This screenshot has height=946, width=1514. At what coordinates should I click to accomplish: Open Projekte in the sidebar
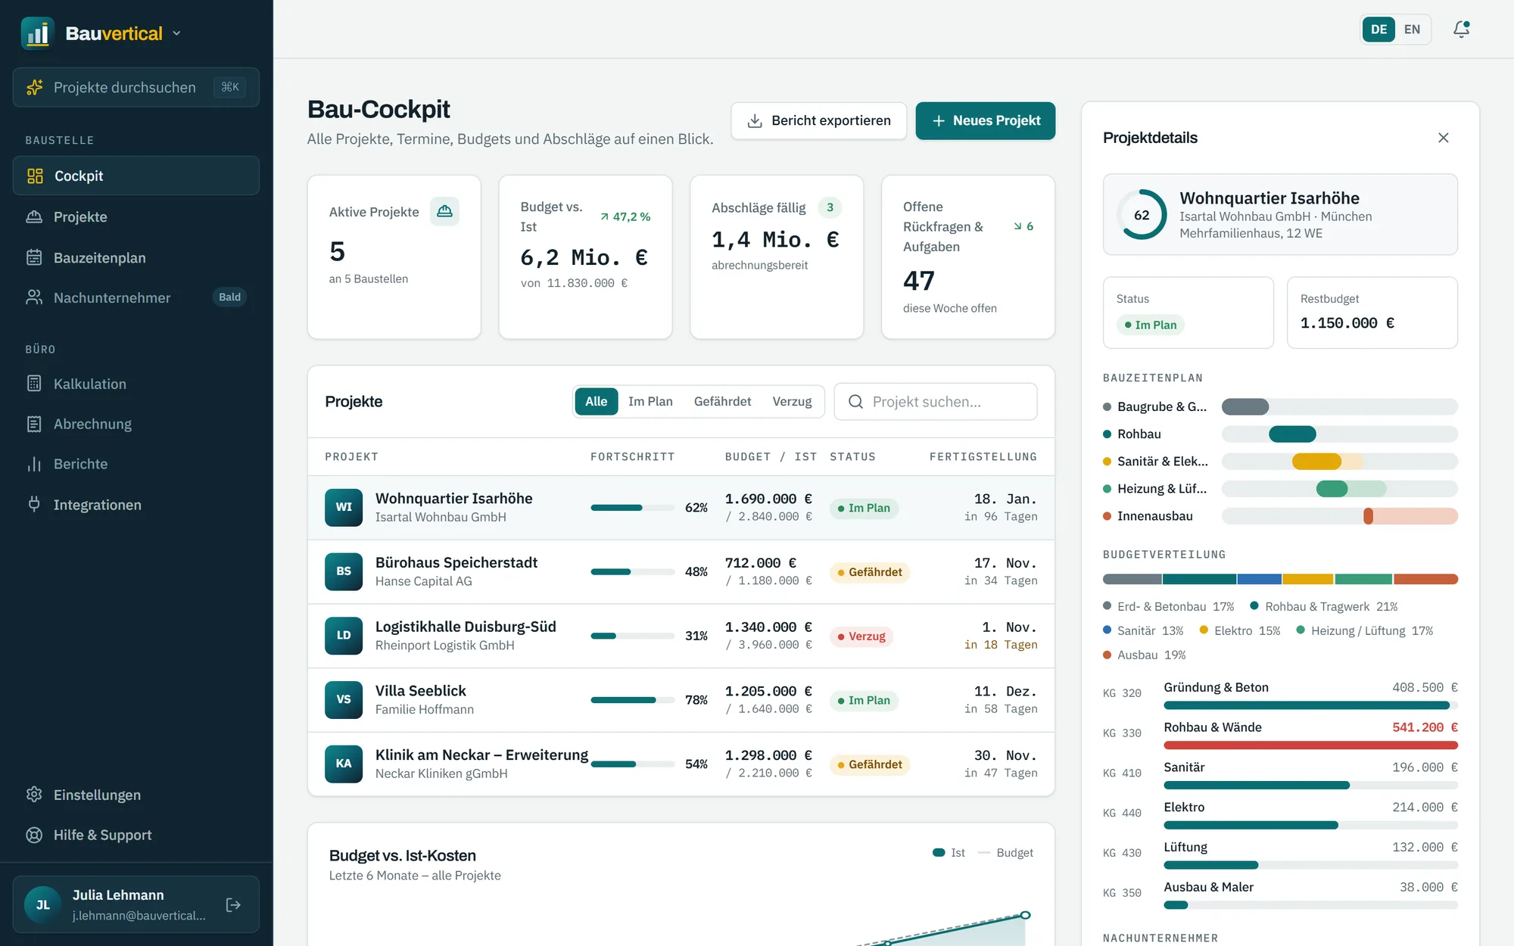coord(136,216)
